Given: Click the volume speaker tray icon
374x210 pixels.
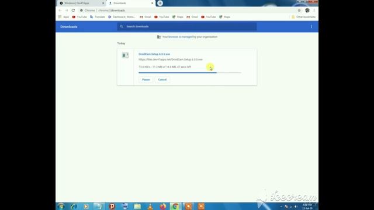Looking at the screenshot, I should point(296,206).
